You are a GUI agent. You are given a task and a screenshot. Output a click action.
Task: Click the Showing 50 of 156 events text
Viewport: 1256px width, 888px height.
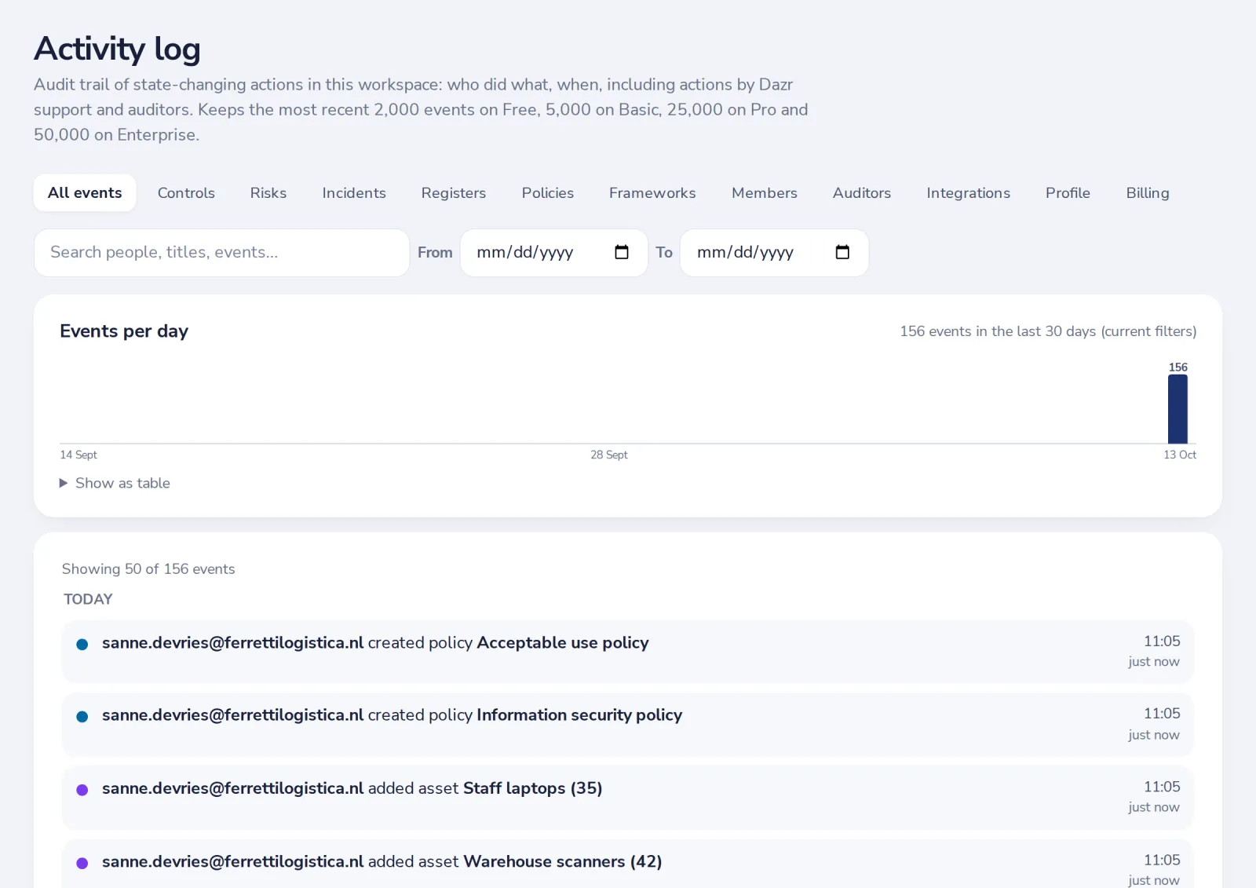148,569
